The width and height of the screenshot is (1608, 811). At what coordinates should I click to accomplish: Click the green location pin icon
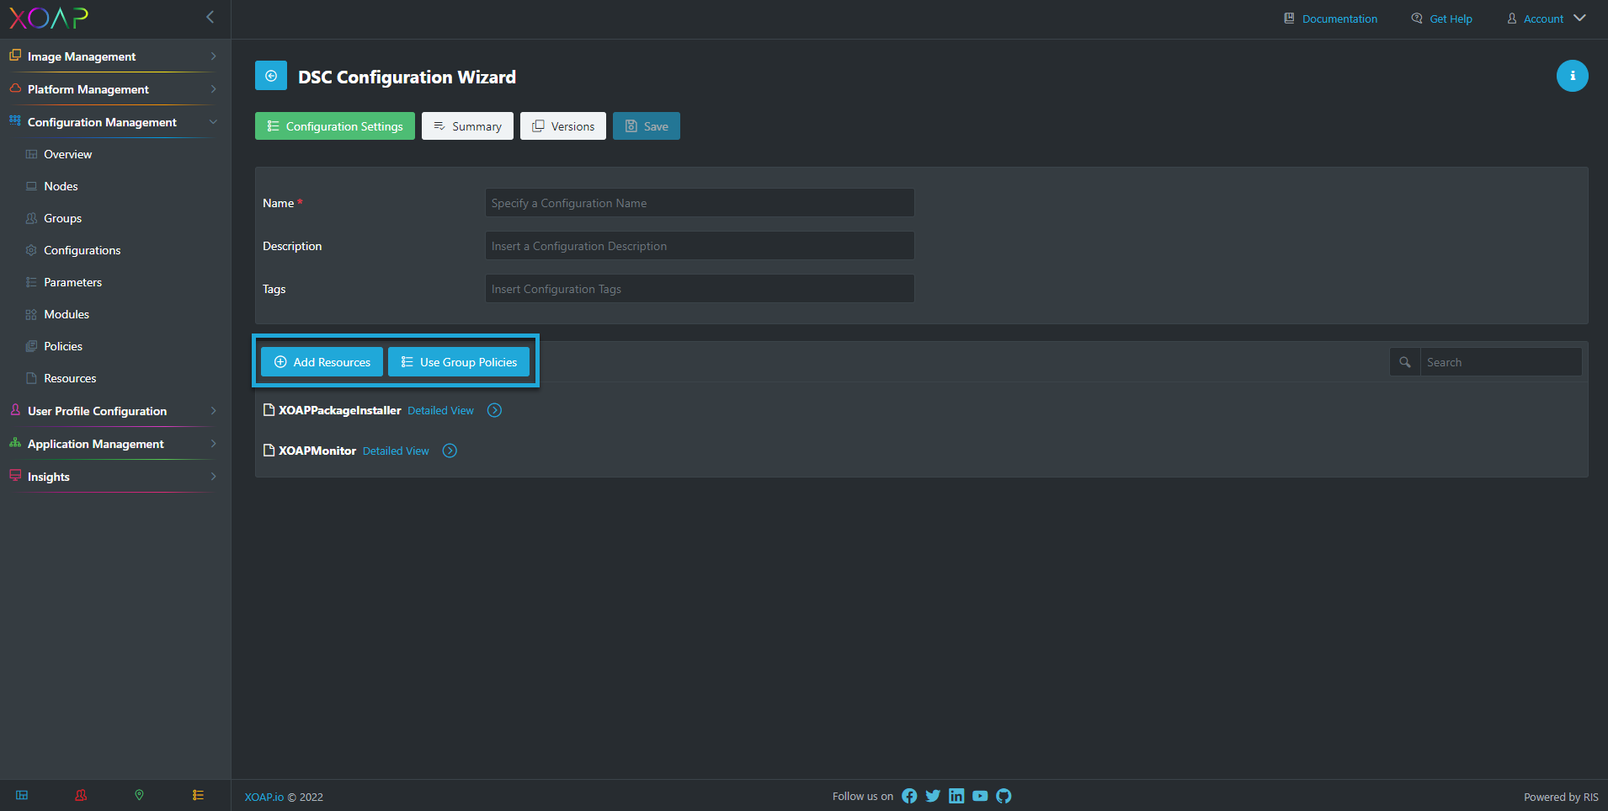[x=139, y=795]
